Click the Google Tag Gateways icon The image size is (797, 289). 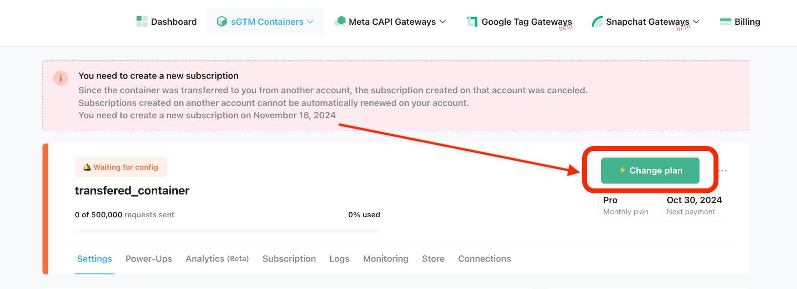[472, 21]
